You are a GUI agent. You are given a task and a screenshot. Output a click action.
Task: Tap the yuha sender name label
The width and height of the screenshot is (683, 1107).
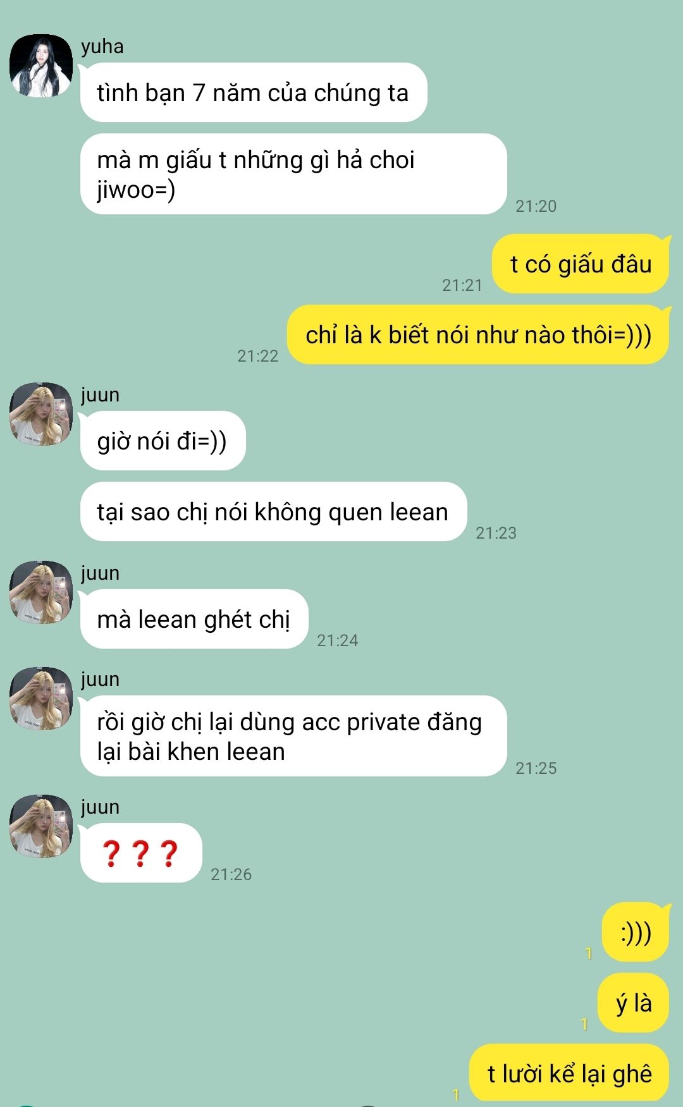[x=102, y=46]
